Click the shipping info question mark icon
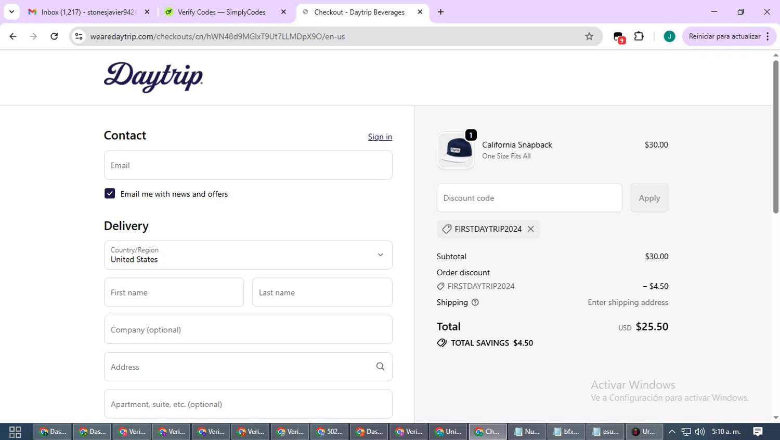Screen dimensions: 780x440 click(475, 302)
